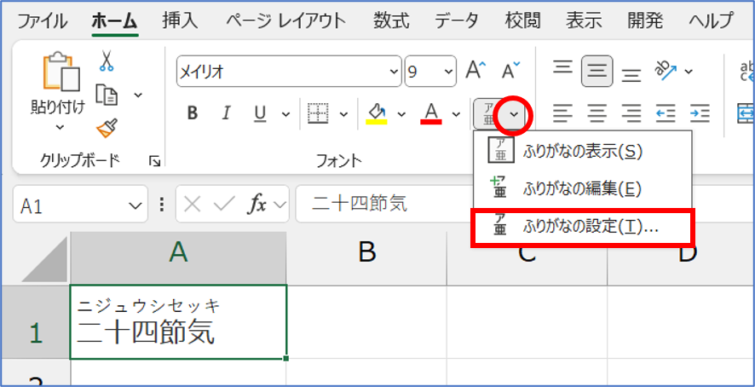Expand the borders dropdown arrow

click(x=343, y=114)
